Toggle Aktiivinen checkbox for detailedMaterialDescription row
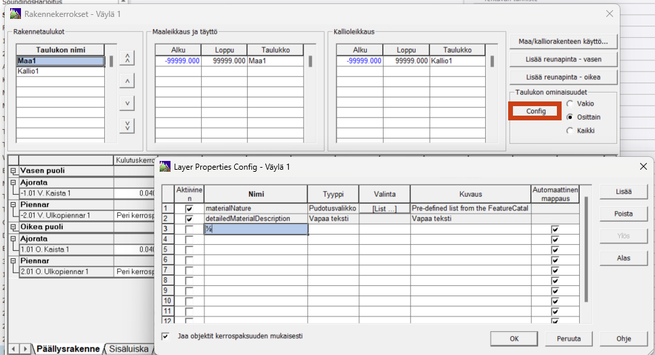 click(x=189, y=219)
